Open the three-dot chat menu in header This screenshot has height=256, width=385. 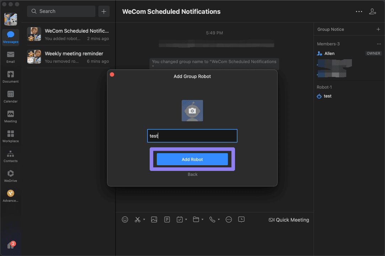pyautogui.click(x=359, y=11)
